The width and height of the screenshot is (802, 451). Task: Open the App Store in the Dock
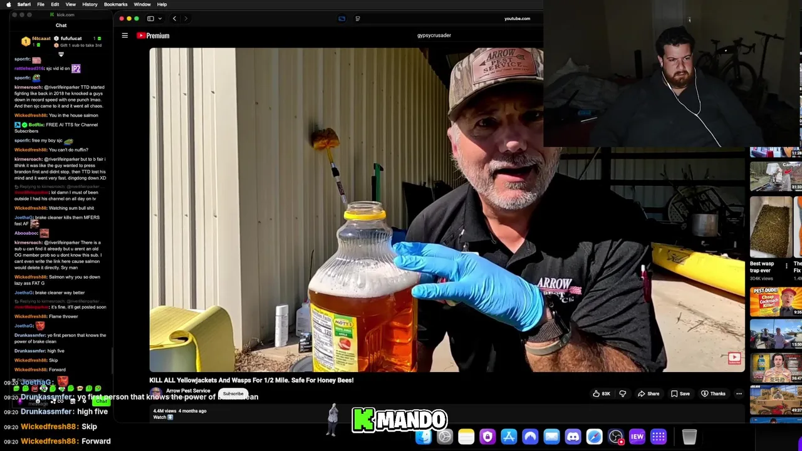click(x=509, y=437)
